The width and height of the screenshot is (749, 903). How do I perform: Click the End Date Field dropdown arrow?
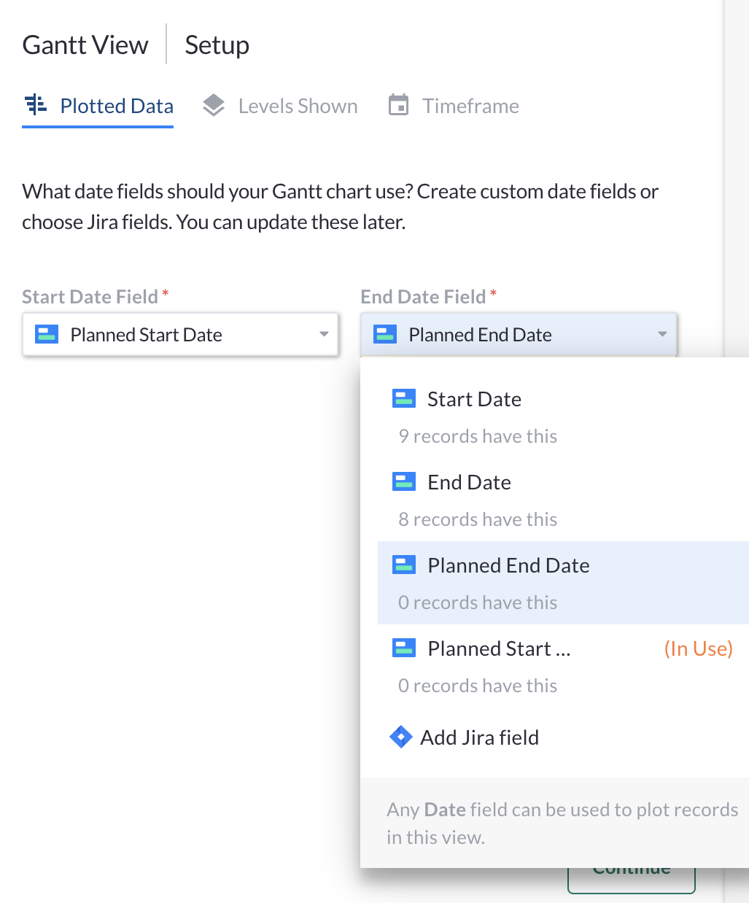(662, 335)
